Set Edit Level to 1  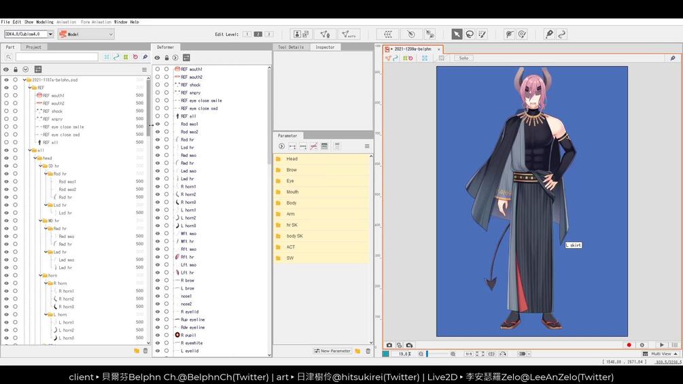[247, 34]
